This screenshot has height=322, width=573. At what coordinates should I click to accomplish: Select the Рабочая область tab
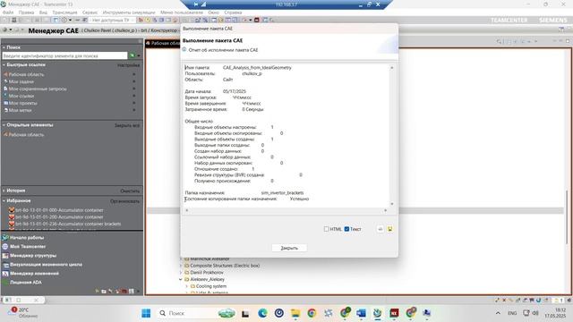(x=163, y=43)
